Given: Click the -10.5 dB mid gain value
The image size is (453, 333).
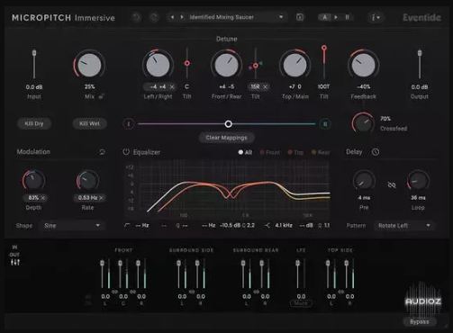Looking at the screenshot, I should point(231,225).
